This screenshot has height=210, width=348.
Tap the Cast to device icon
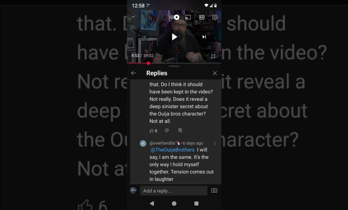(188, 17)
